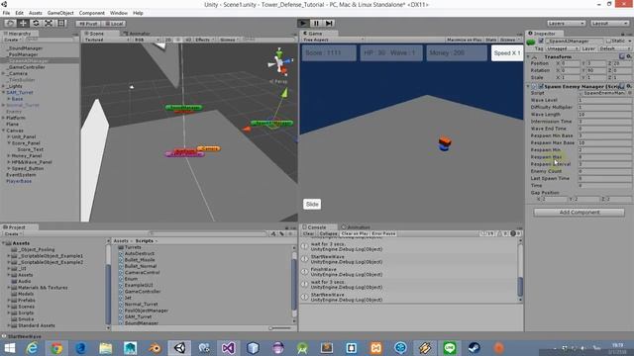
Task: Click the Console vertical scrollbar
Action: point(520,270)
